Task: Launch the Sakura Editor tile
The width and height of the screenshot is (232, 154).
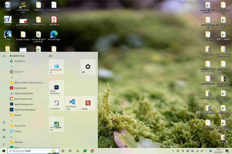Action: coord(56,103)
